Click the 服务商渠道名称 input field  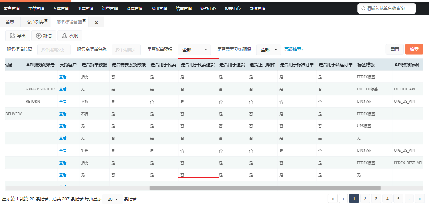point(126,50)
